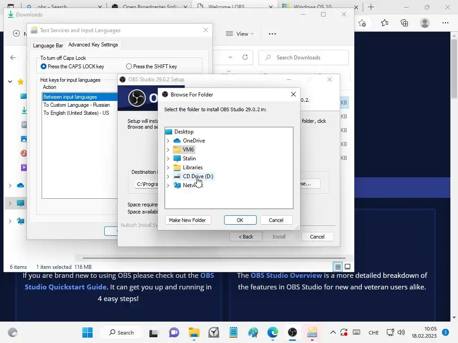Select the OneDrive folder in Browse dialog

pos(189,141)
